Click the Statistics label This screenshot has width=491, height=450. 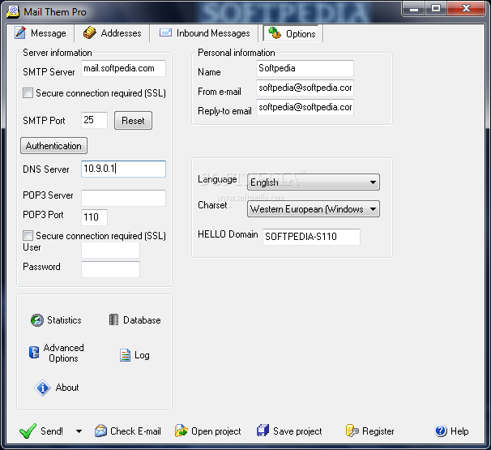pos(64,320)
